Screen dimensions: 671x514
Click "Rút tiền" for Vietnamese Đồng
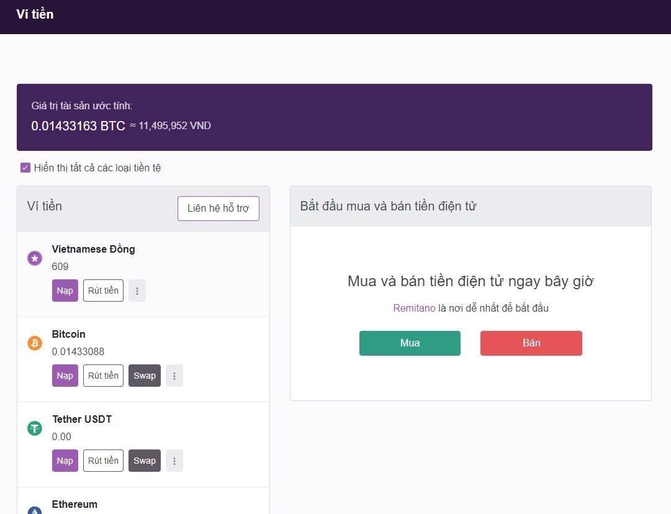pyautogui.click(x=103, y=290)
